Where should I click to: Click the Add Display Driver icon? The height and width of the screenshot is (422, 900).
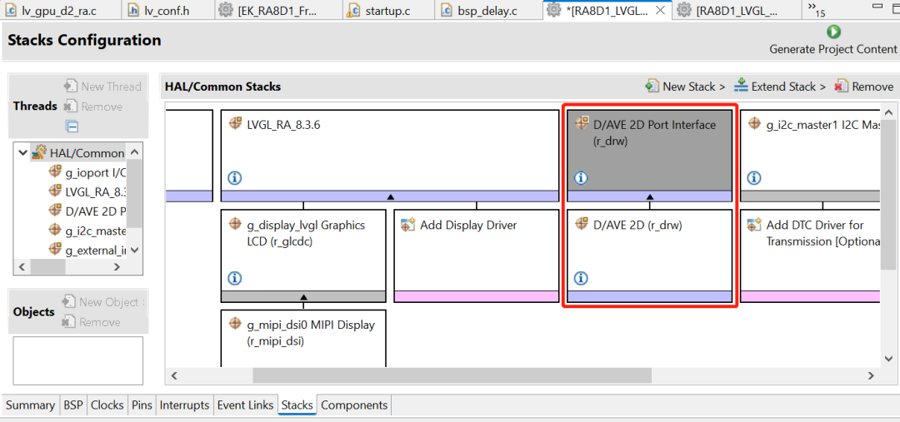[x=407, y=226]
